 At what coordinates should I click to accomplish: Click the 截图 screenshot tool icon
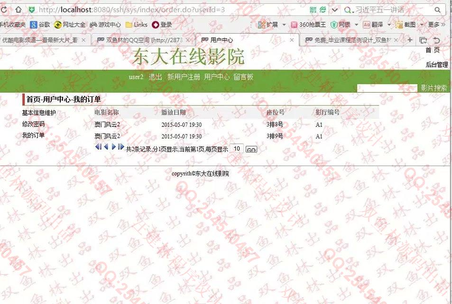click(x=399, y=25)
